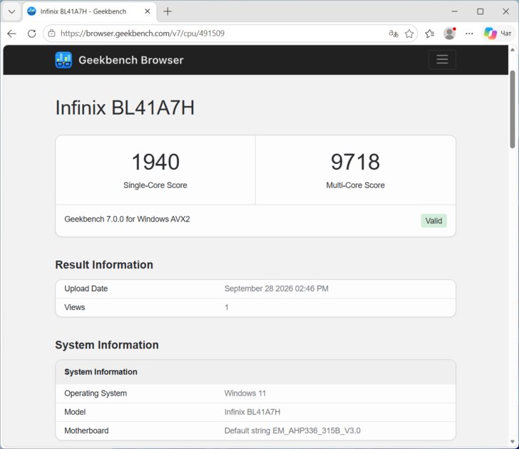Click the Windows 11 value
This screenshot has width=519, height=449.
[x=245, y=393]
